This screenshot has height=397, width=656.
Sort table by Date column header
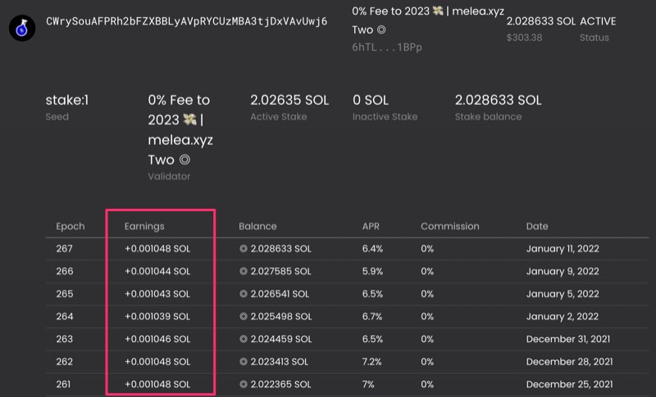pyautogui.click(x=537, y=226)
